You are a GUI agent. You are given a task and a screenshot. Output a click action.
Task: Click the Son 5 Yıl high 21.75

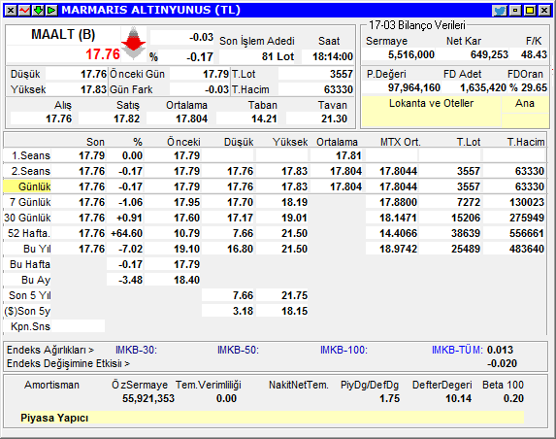coord(294,295)
